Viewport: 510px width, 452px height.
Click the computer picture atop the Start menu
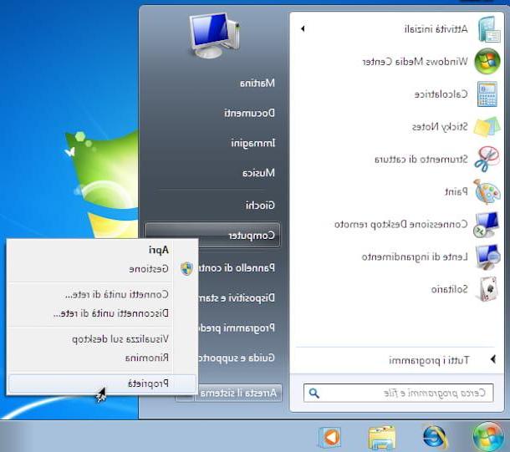coord(215,35)
